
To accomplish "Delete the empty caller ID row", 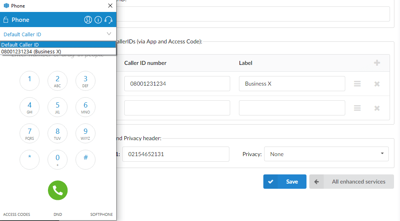I will point(377,108).
